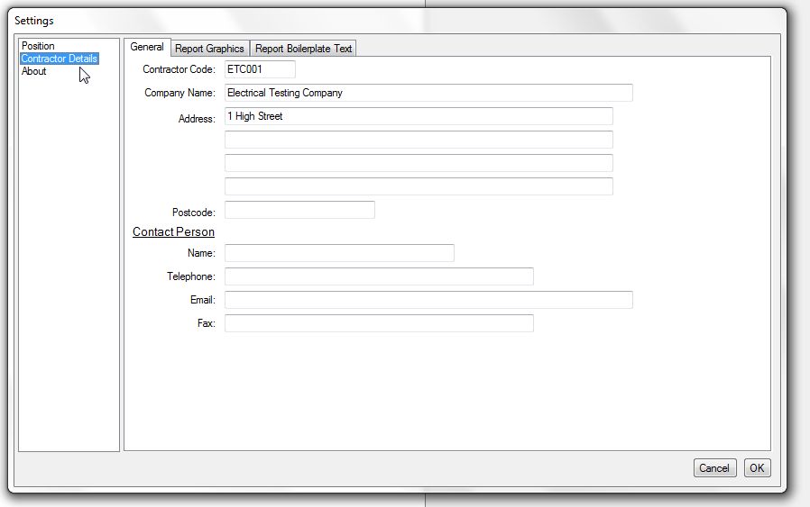Screen dimensions: 810x507
Task: Open the Report Boilerplate Text tab
Action: tap(303, 49)
